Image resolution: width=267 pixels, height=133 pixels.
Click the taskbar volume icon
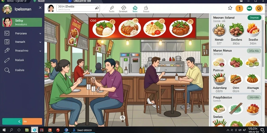coord(244,130)
